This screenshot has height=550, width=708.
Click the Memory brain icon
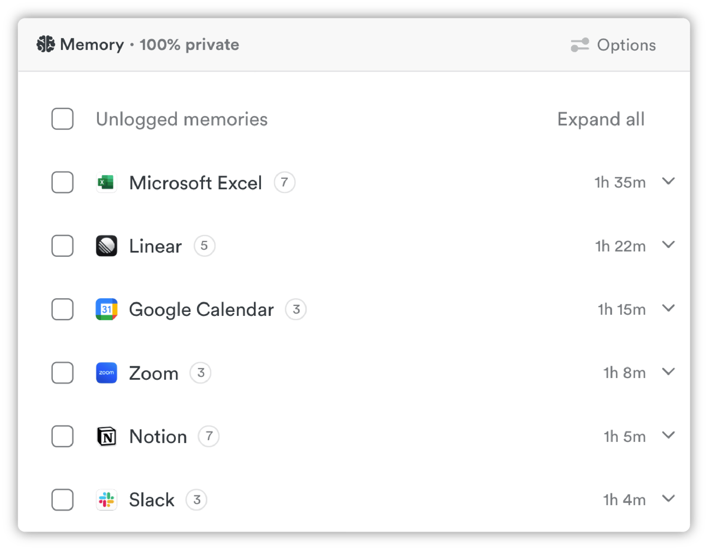tap(46, 44)
